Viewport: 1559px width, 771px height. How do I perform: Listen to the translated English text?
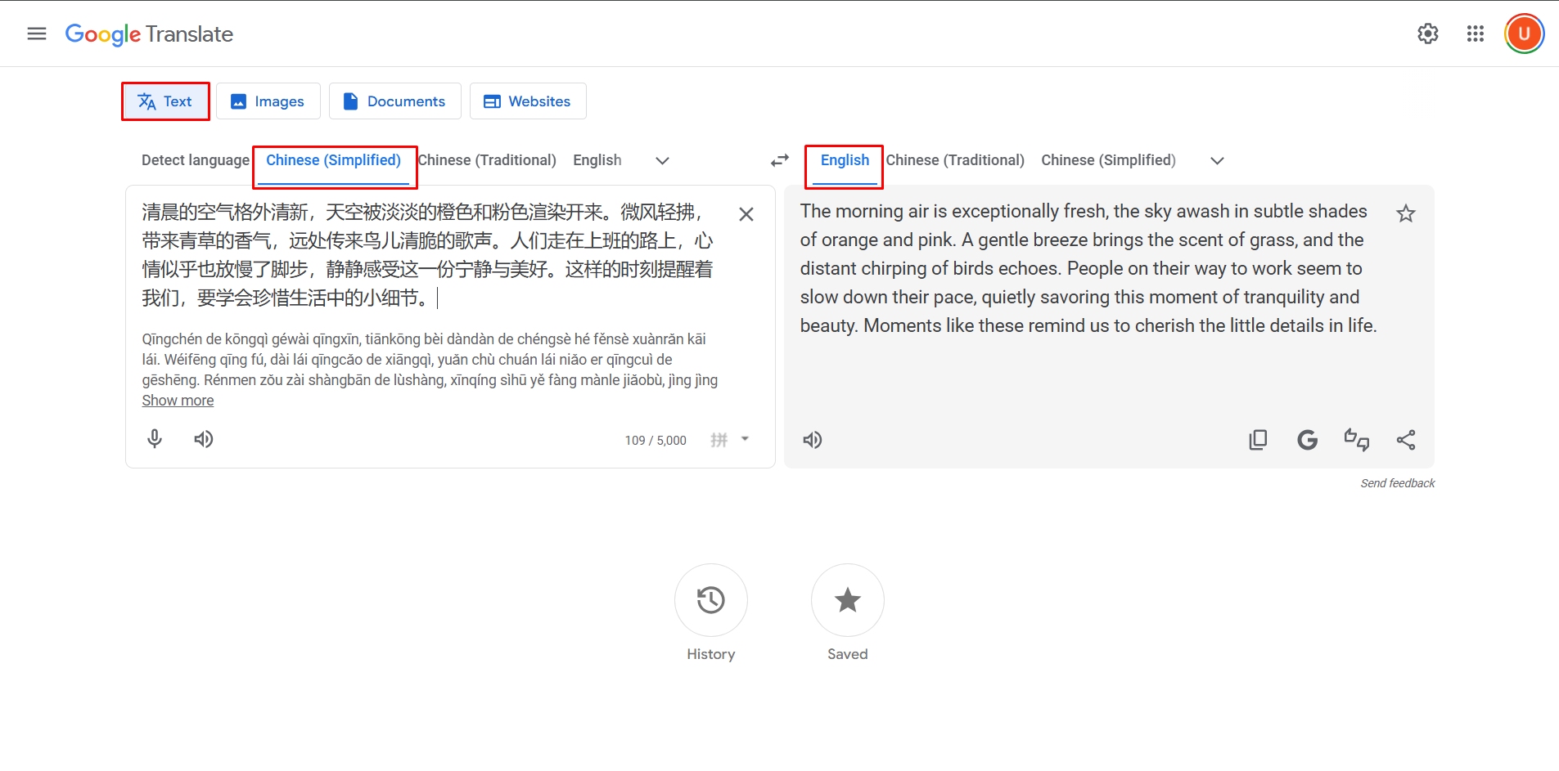(812, 439)
